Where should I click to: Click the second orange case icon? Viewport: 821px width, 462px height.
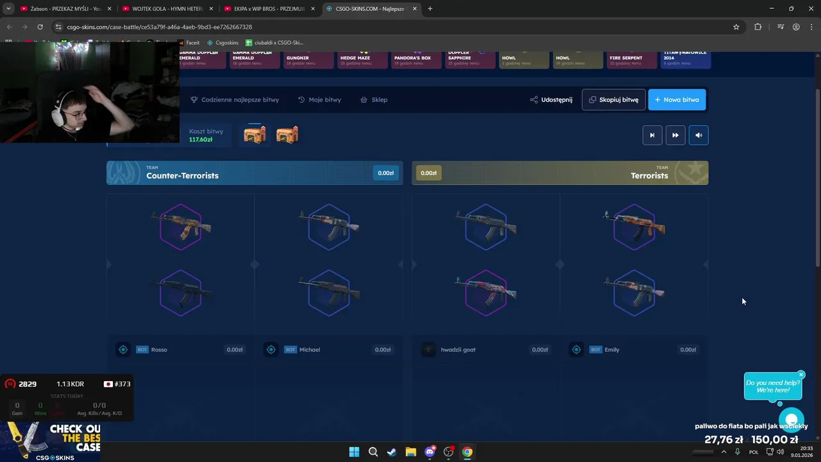click(x=287, y=135)
